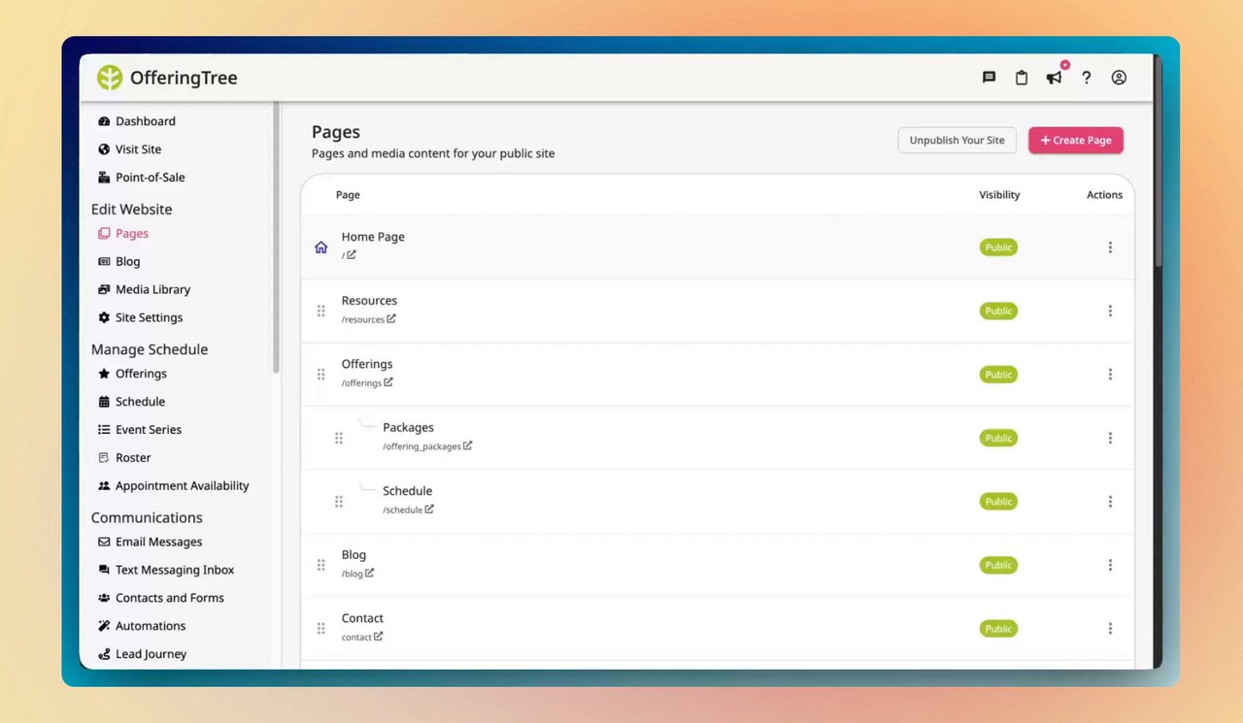Open Point-of-Sale in sidebar
The image size is (1243, 723).
[142, 178]
